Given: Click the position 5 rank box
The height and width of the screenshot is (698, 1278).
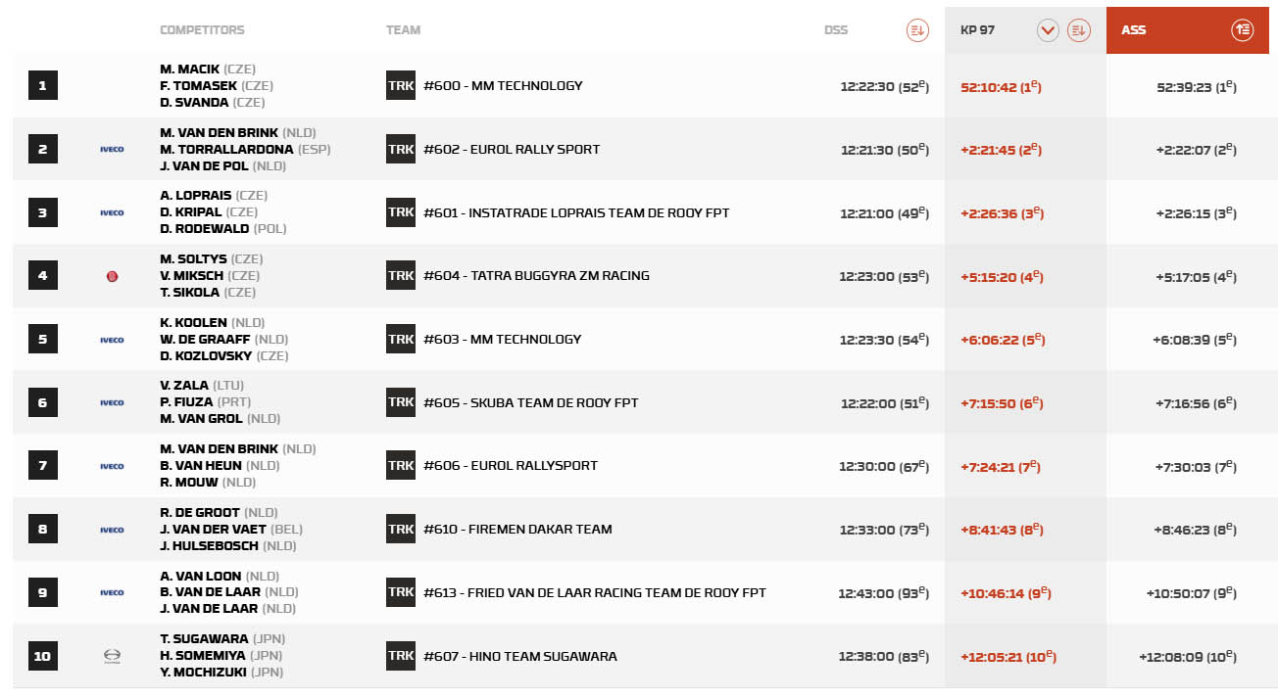Looking at the screenshot, I should 42,340.
